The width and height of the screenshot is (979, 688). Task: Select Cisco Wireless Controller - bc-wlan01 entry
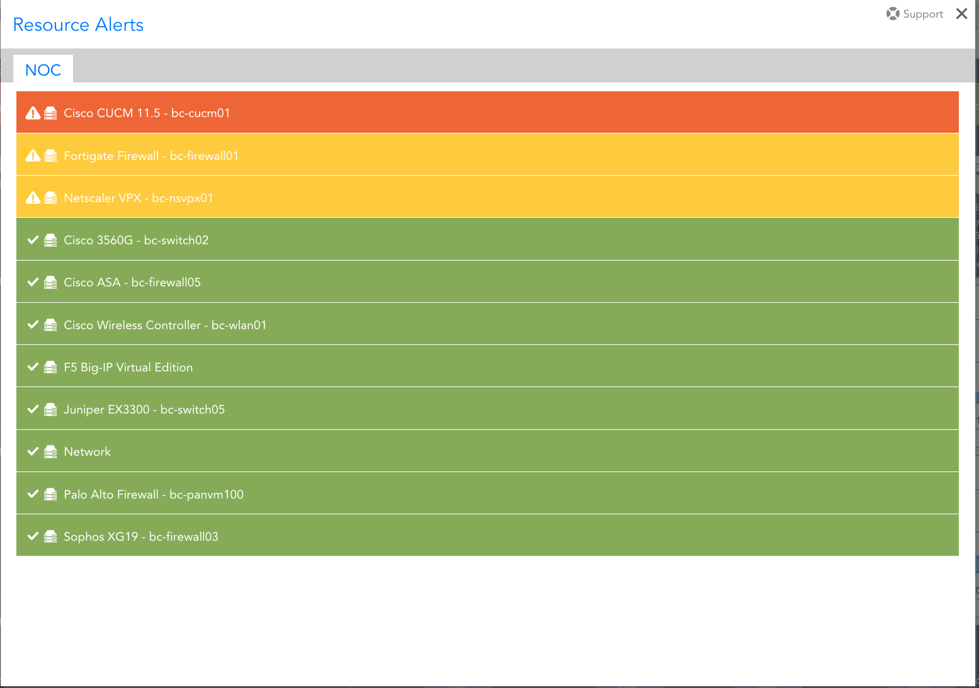coord(488,324)
